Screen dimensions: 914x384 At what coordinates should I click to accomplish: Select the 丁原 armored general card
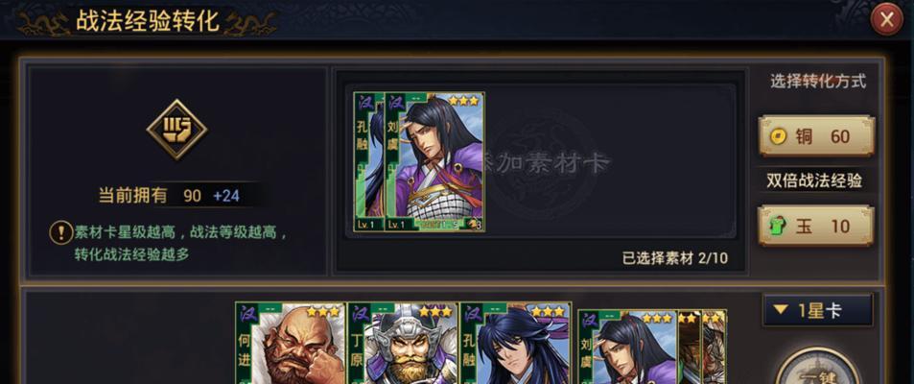pos(402,343)
